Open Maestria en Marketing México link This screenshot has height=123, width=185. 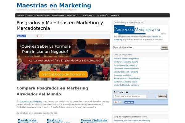[126, 58]
